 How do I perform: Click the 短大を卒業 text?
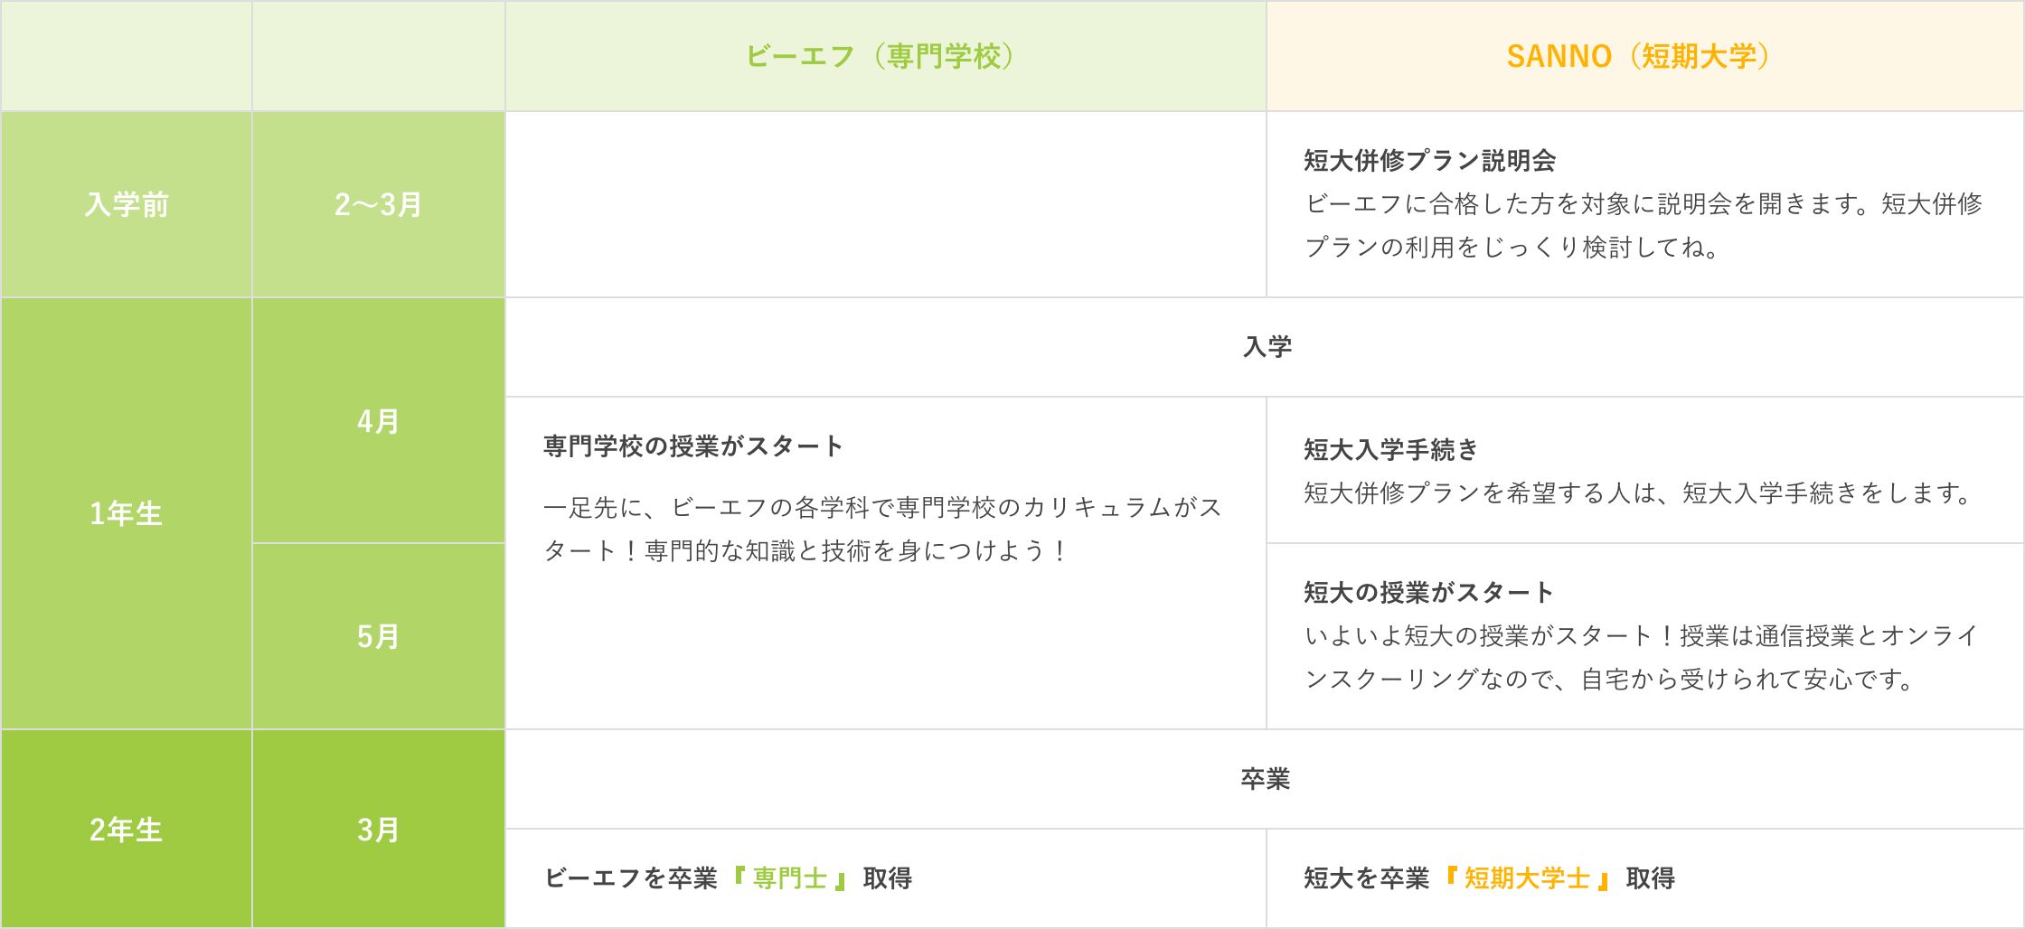(x=1367, y=878)
